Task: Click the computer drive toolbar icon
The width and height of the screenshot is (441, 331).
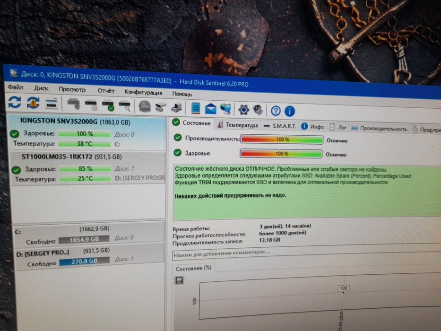Action: [x=177, y=107]
